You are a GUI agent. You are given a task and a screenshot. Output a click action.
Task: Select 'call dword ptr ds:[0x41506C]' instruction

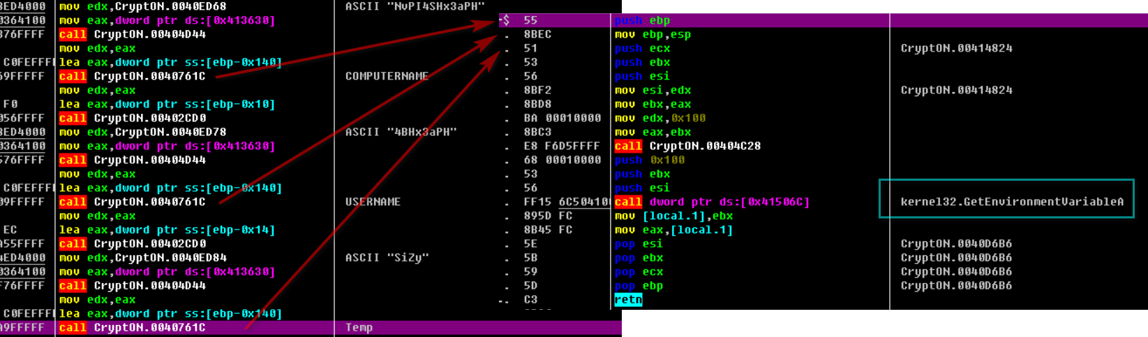click(x=712, y=202)
